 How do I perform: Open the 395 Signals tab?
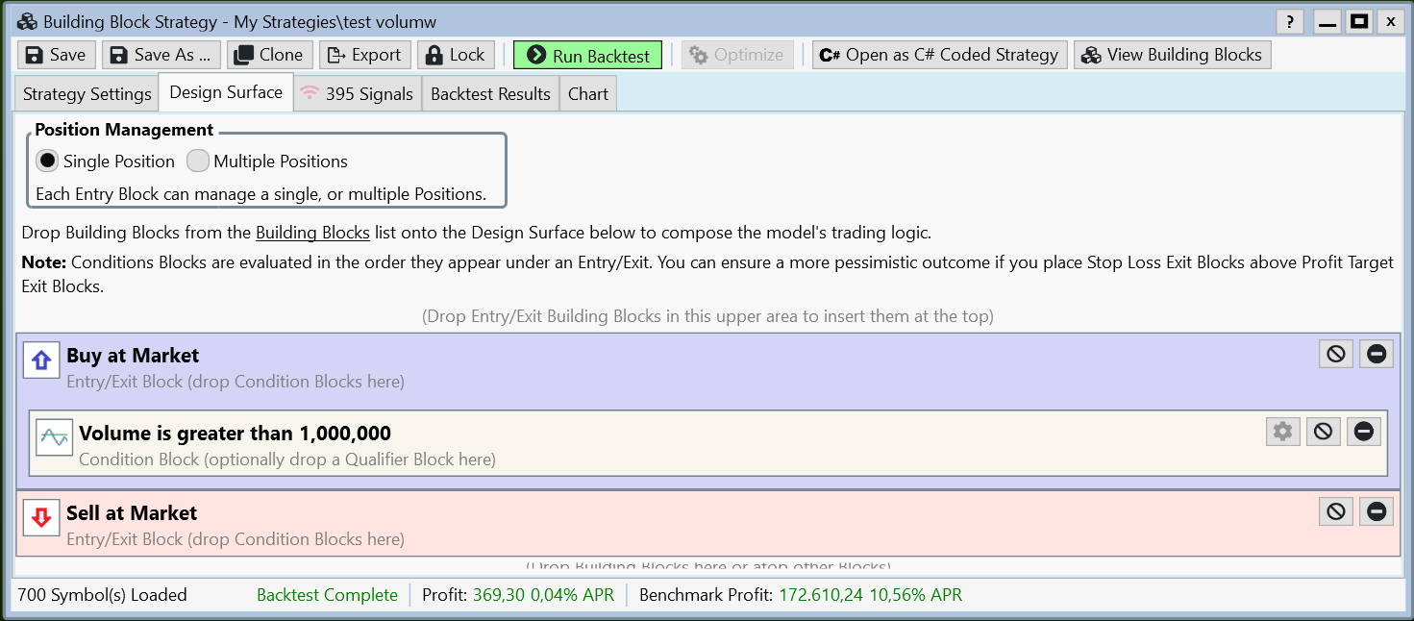click(x=358, y=94)
